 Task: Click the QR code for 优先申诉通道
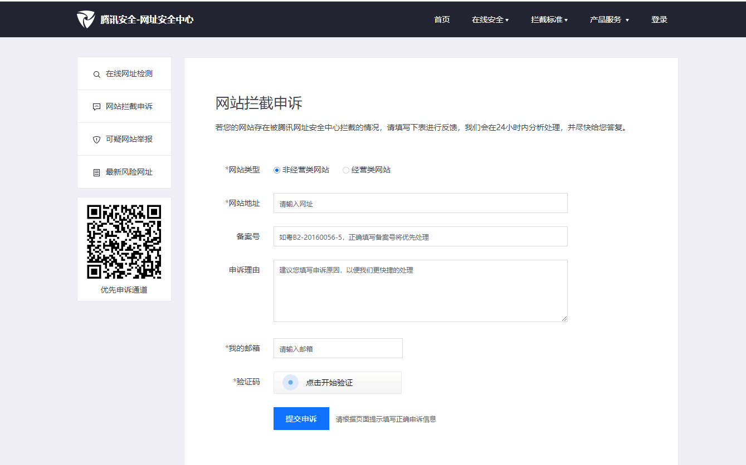coord(124,241)
